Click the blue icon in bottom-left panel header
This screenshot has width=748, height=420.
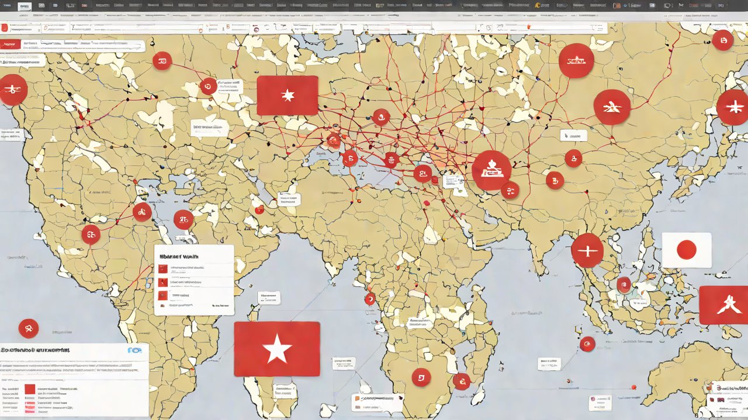pyautogui.click(x=134, y=351)
